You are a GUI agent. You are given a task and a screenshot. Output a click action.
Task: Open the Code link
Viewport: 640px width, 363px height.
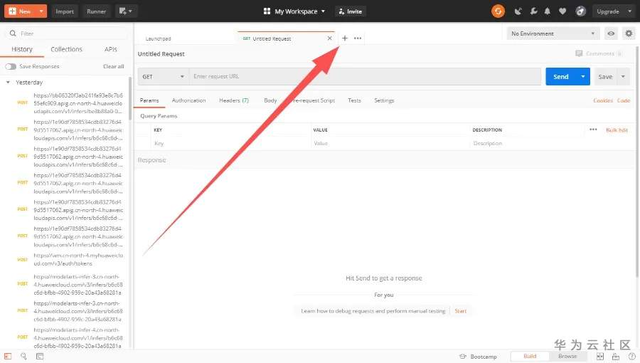click(x=623, y=100)
